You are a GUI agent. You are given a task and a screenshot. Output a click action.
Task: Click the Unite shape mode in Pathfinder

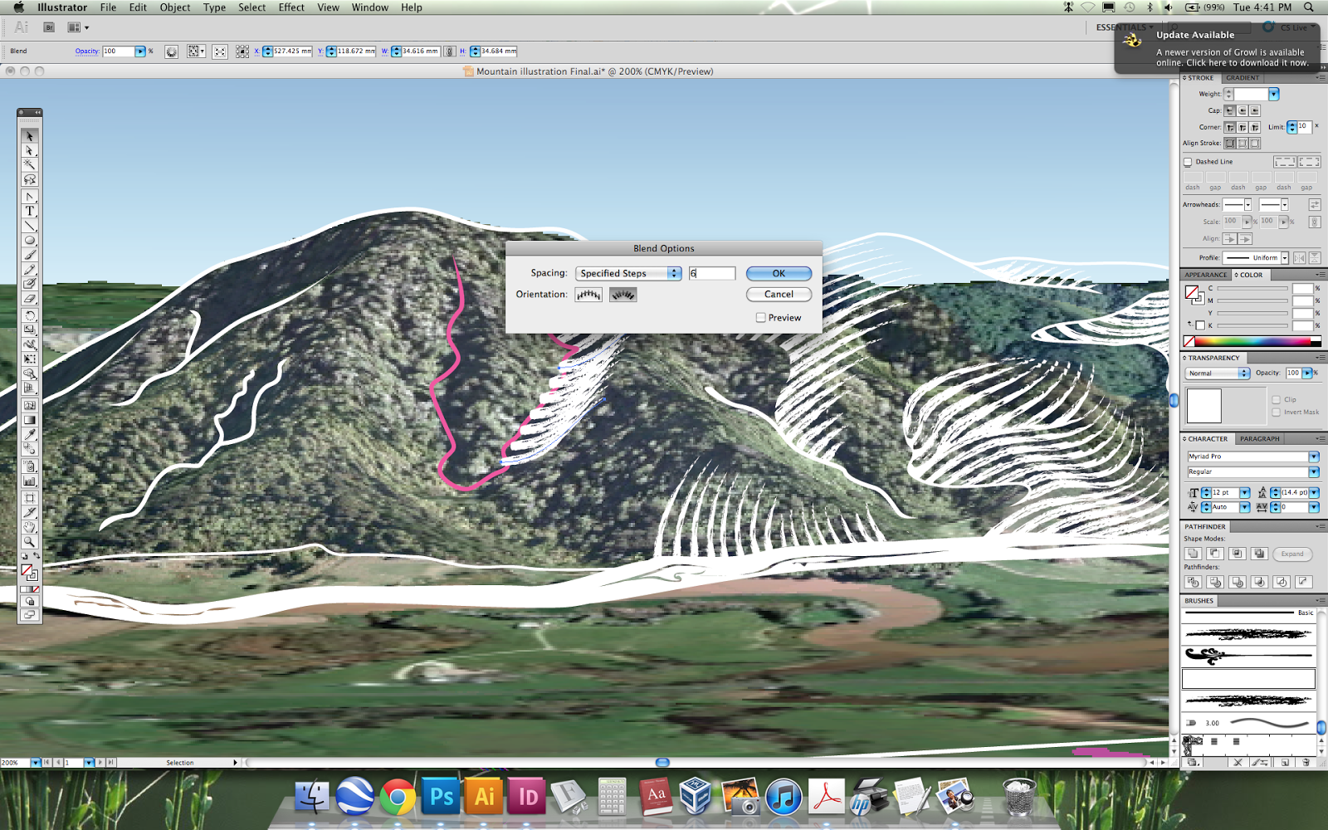1193,554
